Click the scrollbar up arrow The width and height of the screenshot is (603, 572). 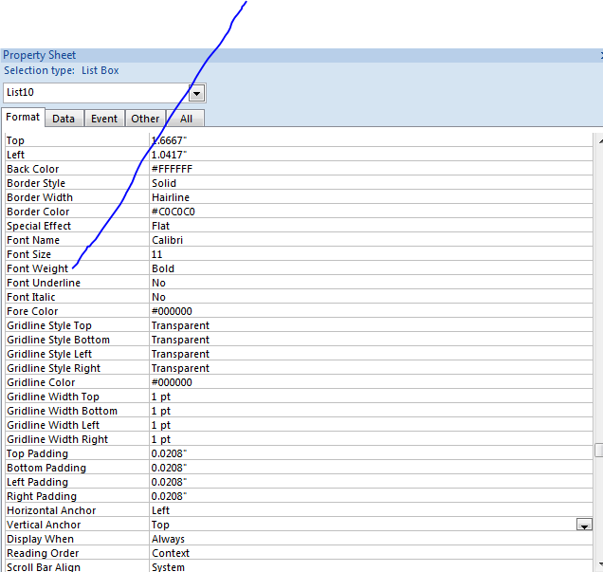pyautogui.click(x=600, y=141)
